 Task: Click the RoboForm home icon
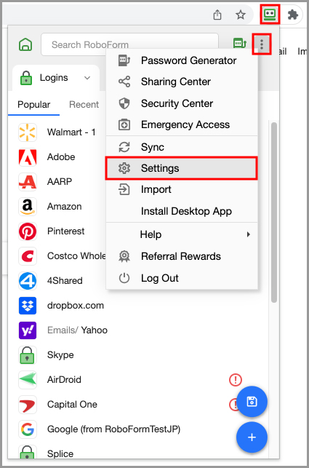[x=25, y=45]
